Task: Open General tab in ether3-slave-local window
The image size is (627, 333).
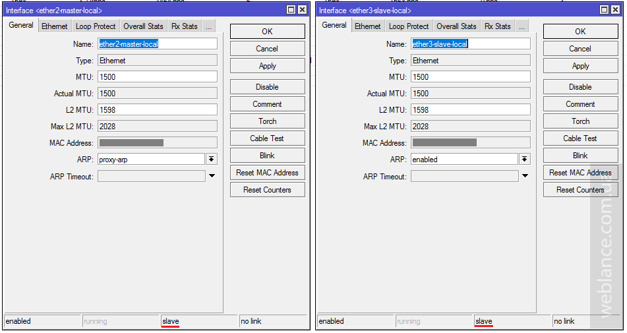Action: point(334,25)
